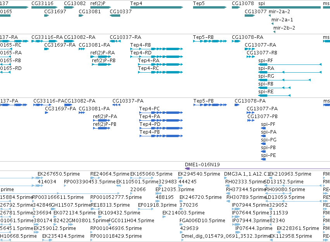Select the CG33116 gene feature
330x242 pixels.
tap(45, 7)
